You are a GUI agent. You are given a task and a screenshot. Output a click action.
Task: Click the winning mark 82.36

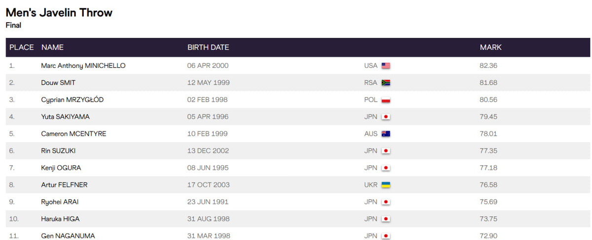coord(488,65)
